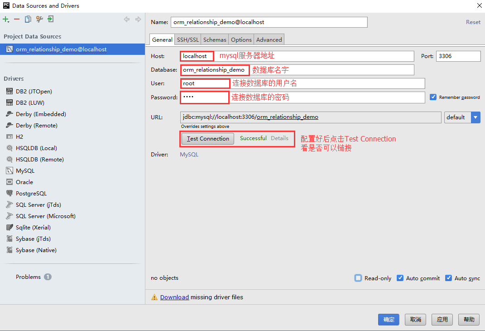Uncheck the Auto commit option

click(400, 278)
